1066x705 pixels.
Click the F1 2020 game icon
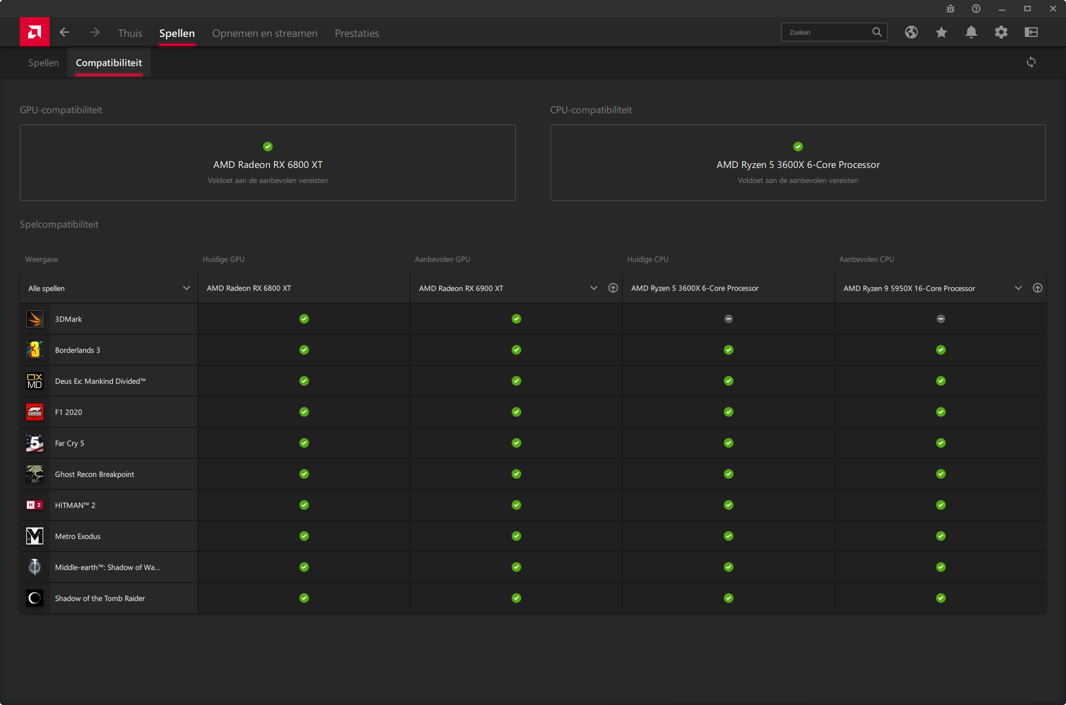point(35,412)
